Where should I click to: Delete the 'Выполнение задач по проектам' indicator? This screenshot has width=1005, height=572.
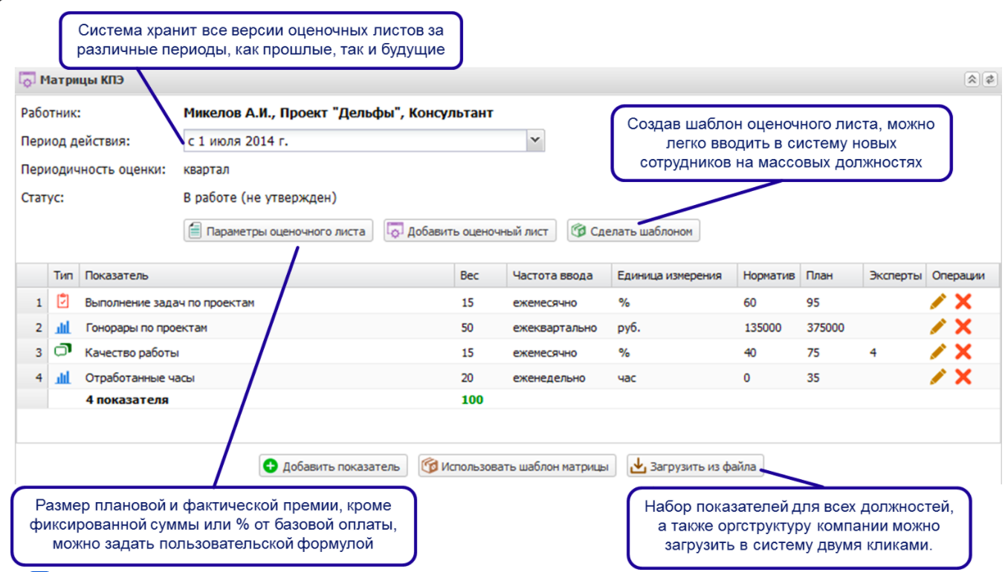coord(963,302)
